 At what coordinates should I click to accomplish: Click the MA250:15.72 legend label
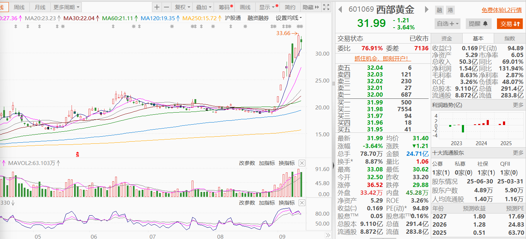click(x=199, y=18)
